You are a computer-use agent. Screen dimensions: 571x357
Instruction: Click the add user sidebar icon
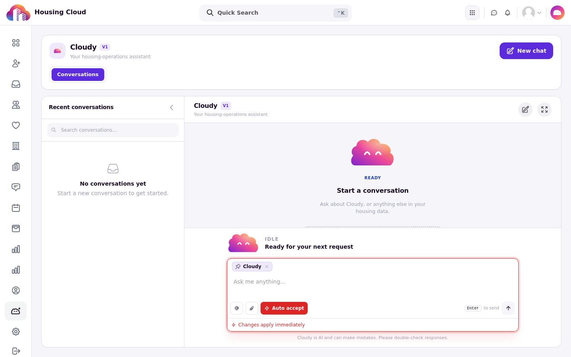pyautogui.click(x=16, y=63)
